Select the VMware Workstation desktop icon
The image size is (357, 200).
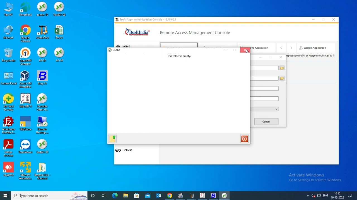(25, 171)
